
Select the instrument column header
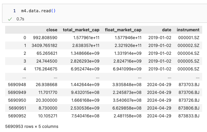[x=188, y=30]
